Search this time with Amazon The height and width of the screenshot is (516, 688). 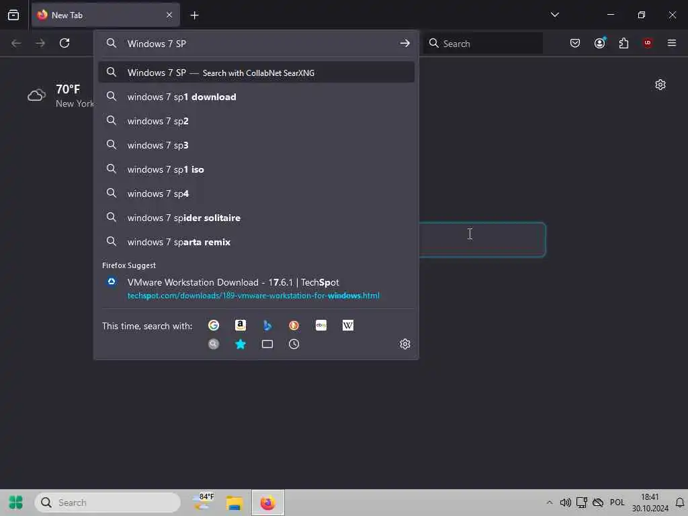240,325
